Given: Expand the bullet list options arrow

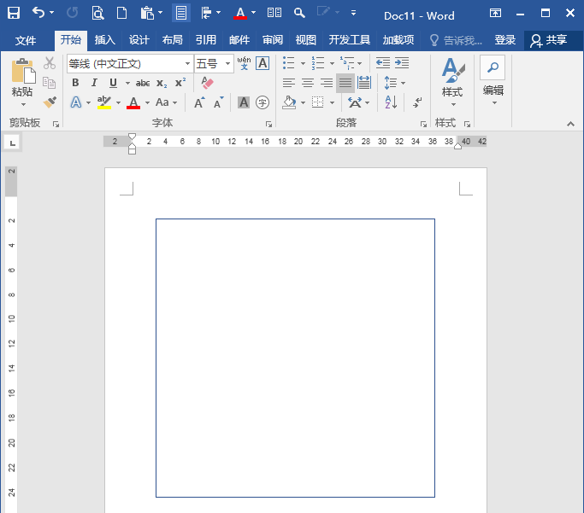Looking at the screenshot, I should point(303,63).
